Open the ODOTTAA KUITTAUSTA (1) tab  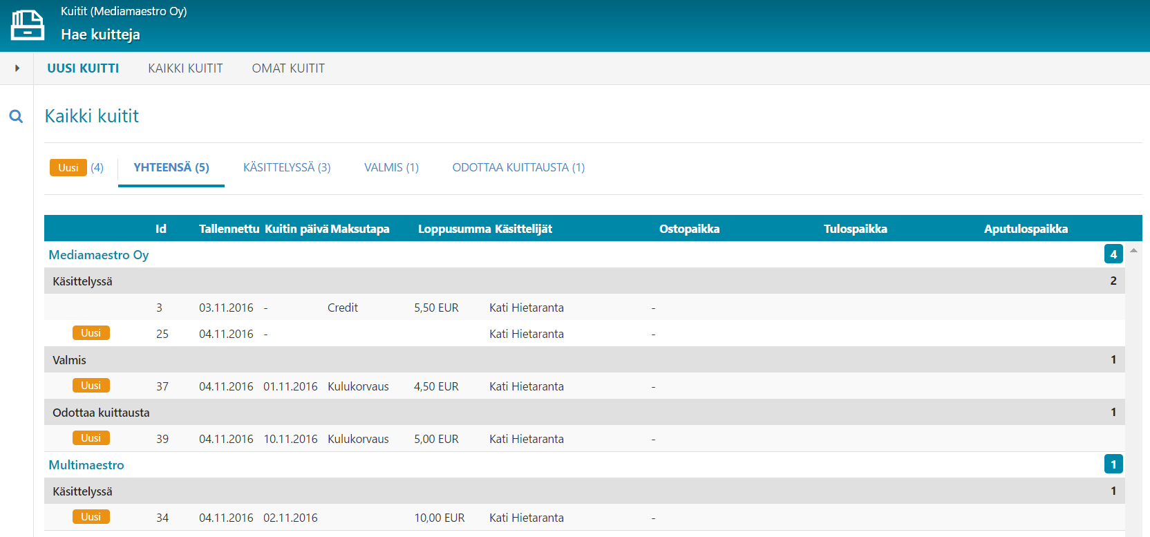click(x=518, y=167)
